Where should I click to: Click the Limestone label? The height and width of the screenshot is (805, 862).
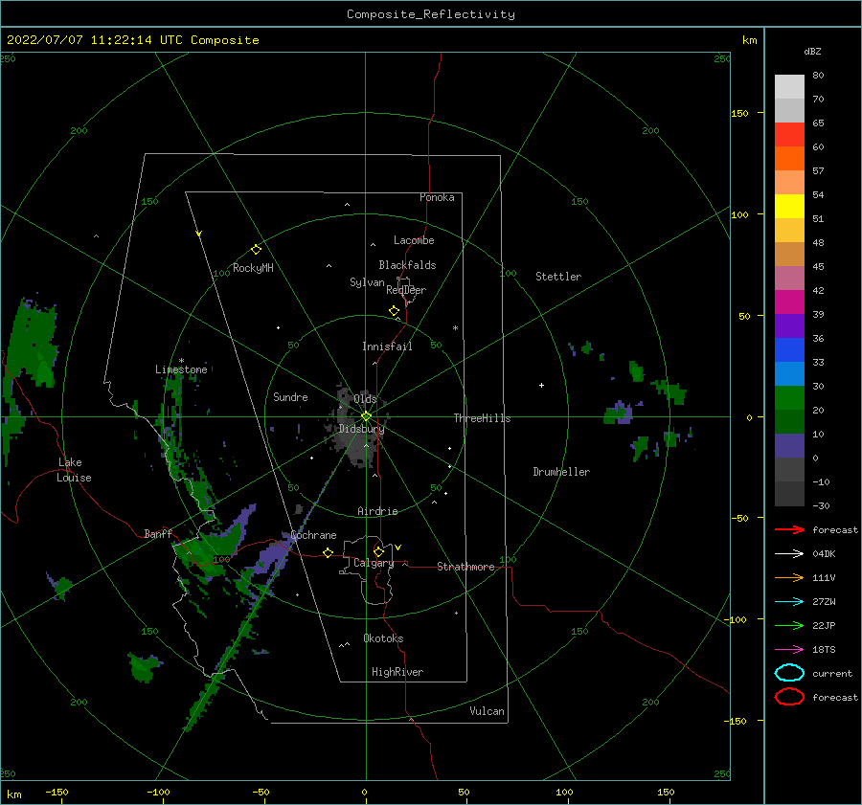tap(181, 369)
